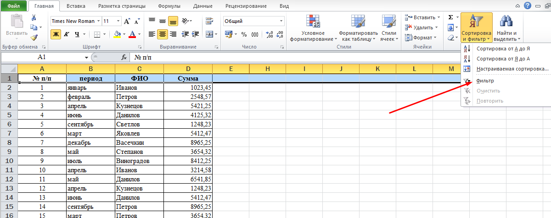Screen dimensions: 551x218
Task: Click the Wrap Text icon
Action: point(208,21)
